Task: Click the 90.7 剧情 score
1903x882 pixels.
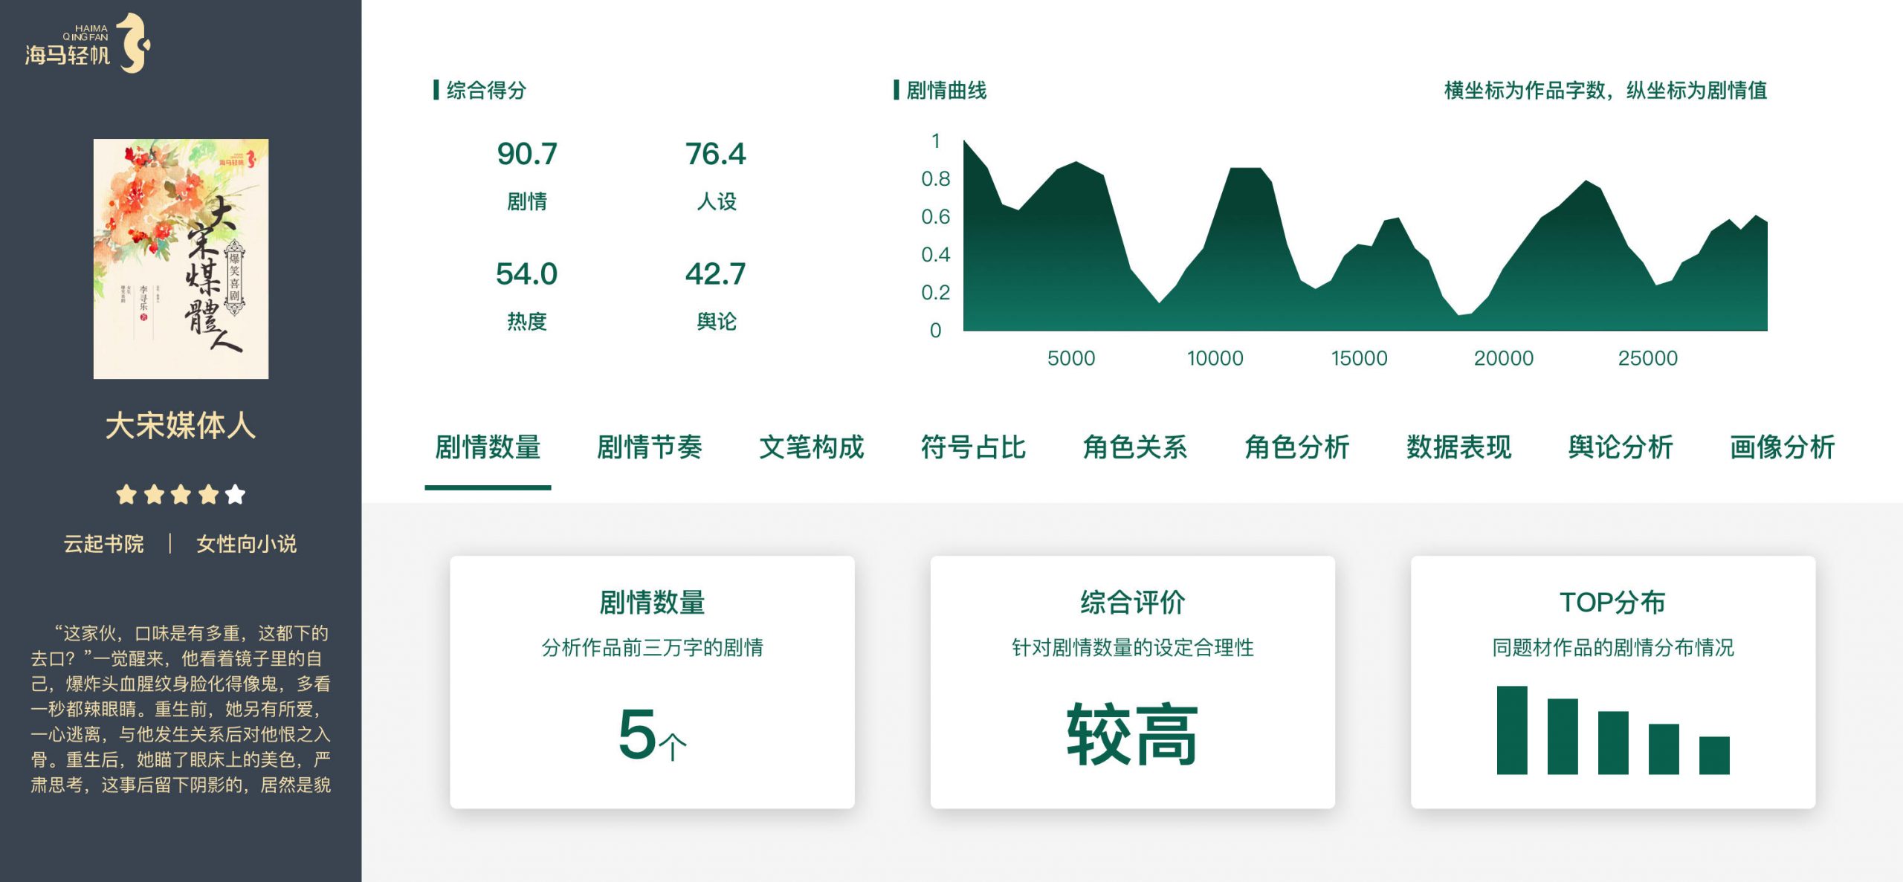Action: [527, 155]
